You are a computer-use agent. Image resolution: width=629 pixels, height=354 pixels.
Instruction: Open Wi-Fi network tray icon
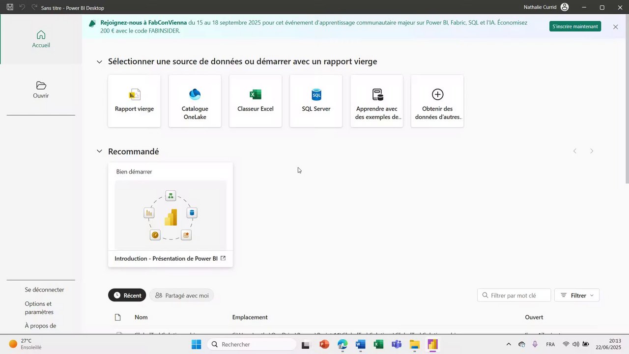coord(566,344)
